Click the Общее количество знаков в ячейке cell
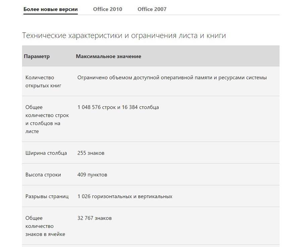 point(45,226)
